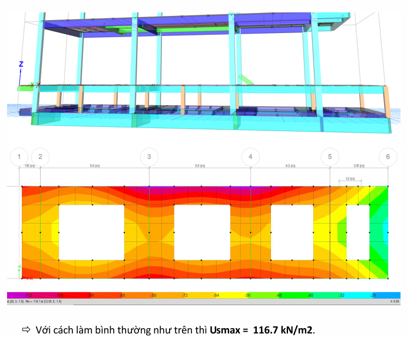Click the 1.2 (m) dimension label
Screen dimensions: 407x337
click(x=350, y=177)
